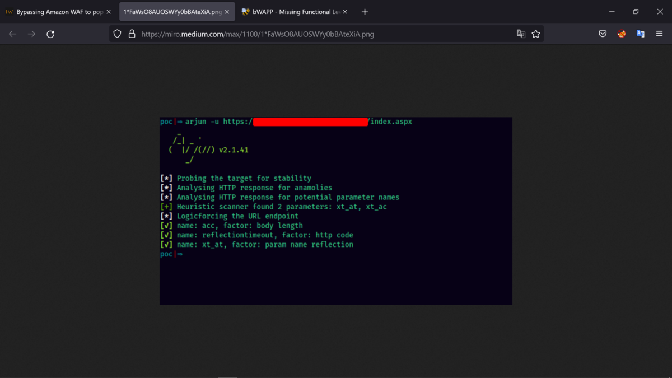The height and width of the screenshot is (378, 672).
Task: Click 'Heuristic scanner found 2 parameters' line
Action: pyautogui.click(x=274, y=207)
